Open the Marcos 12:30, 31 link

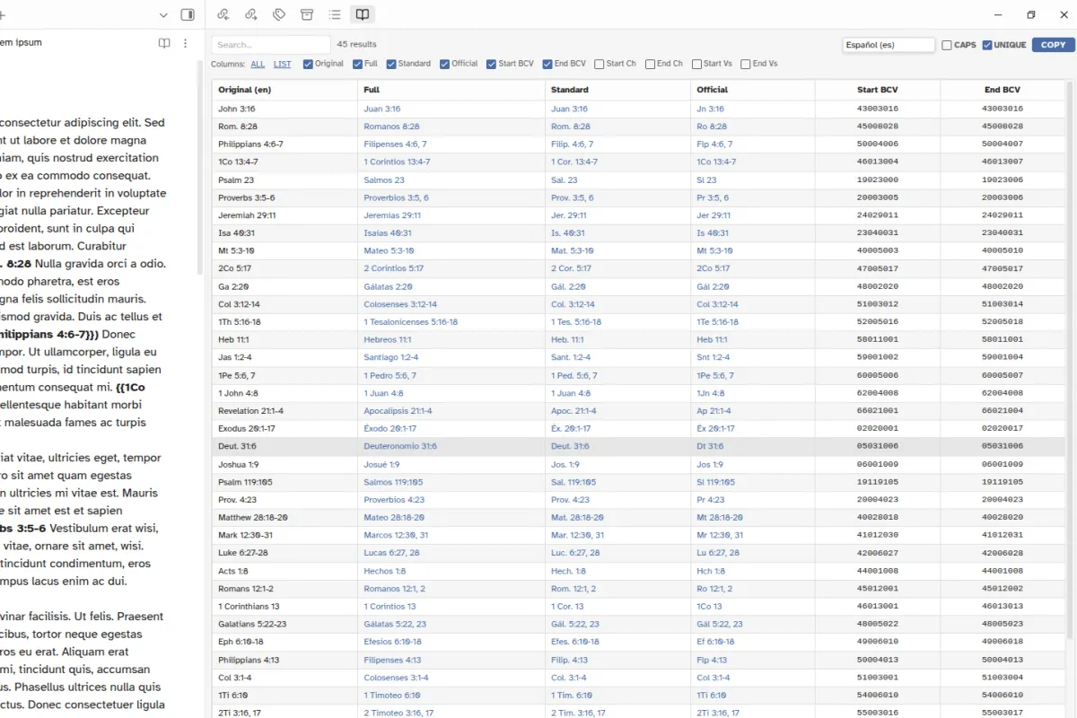(396, 535)
